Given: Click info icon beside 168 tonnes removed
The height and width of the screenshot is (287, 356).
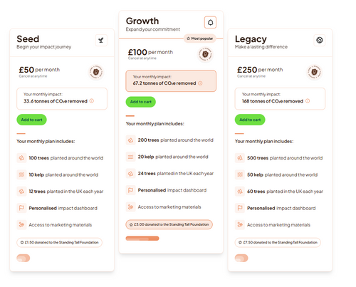Looking at the screenshot, I should click(x=308, y=101).
